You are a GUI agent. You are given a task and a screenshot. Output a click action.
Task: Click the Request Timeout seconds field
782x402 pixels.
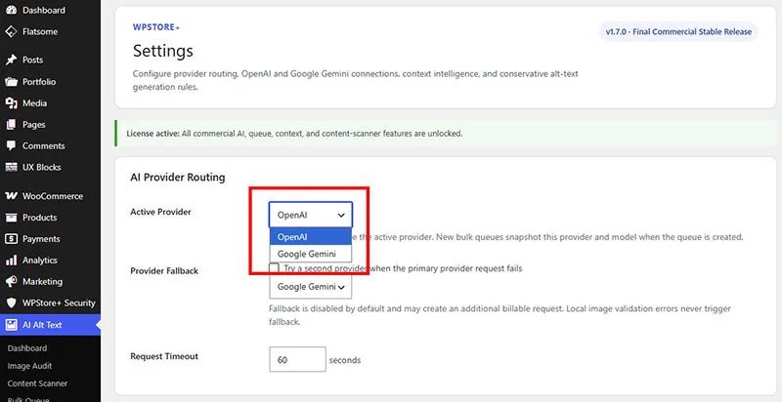(x=298, y=359)
